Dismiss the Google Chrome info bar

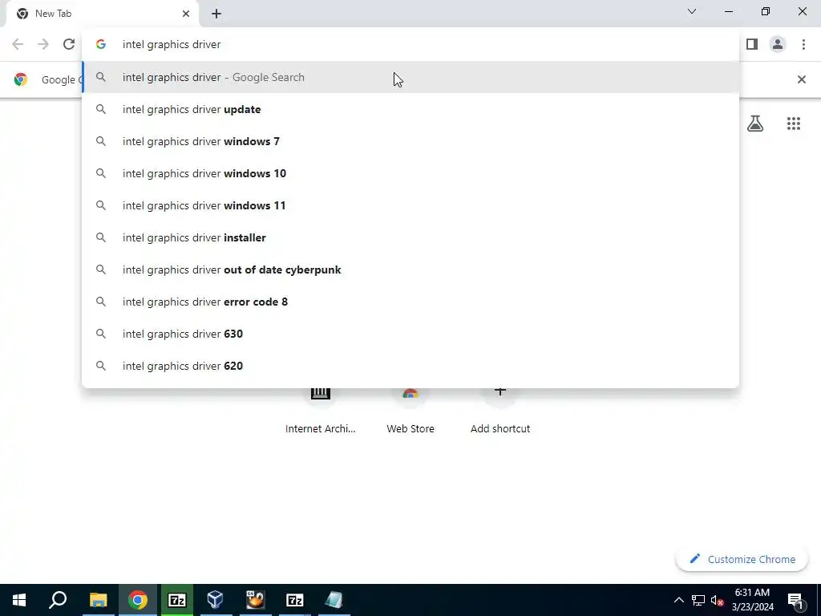click(x=801, y=79)
